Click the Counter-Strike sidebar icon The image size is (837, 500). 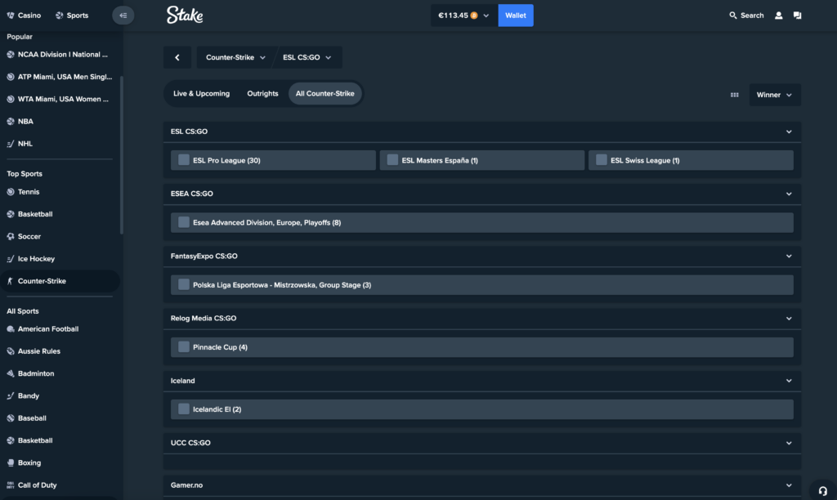10,281
